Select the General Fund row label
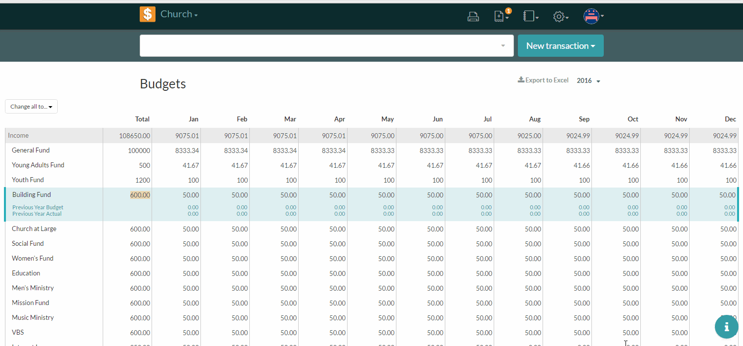 pos(31,151)
